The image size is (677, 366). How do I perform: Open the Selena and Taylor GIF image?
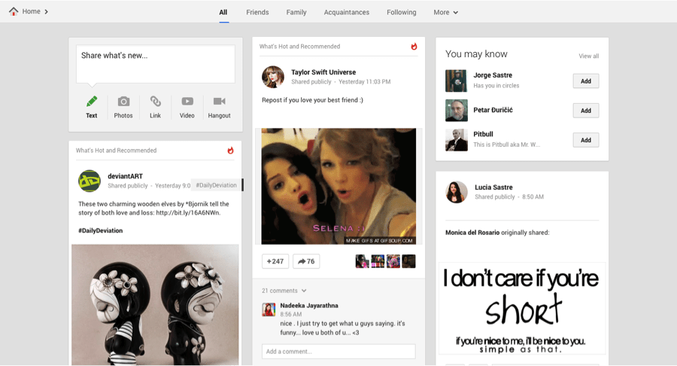coord(338,186)
